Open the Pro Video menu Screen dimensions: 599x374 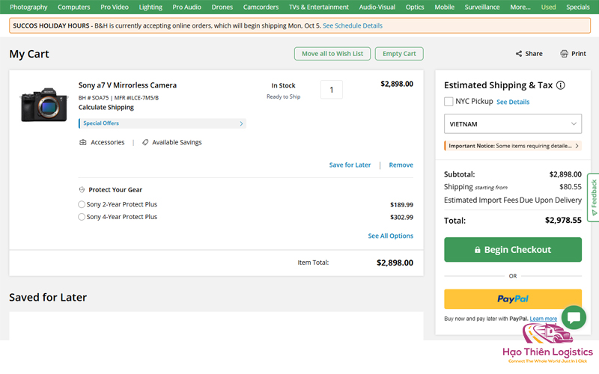click(x=115, y=7)
